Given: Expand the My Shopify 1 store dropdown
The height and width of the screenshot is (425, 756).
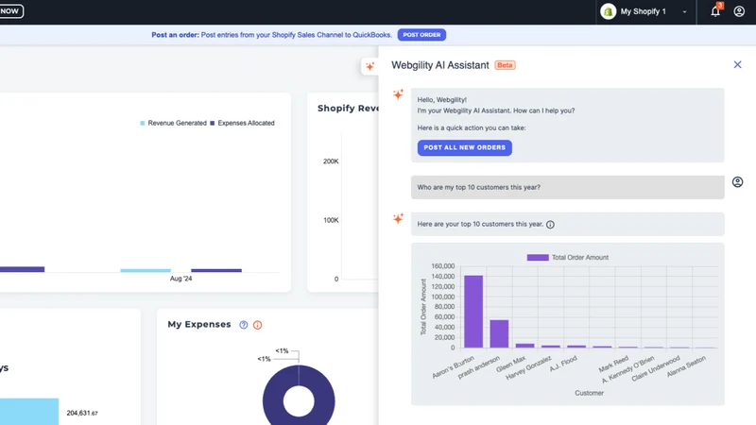Looking at the screenshot, I should [684, 11].
